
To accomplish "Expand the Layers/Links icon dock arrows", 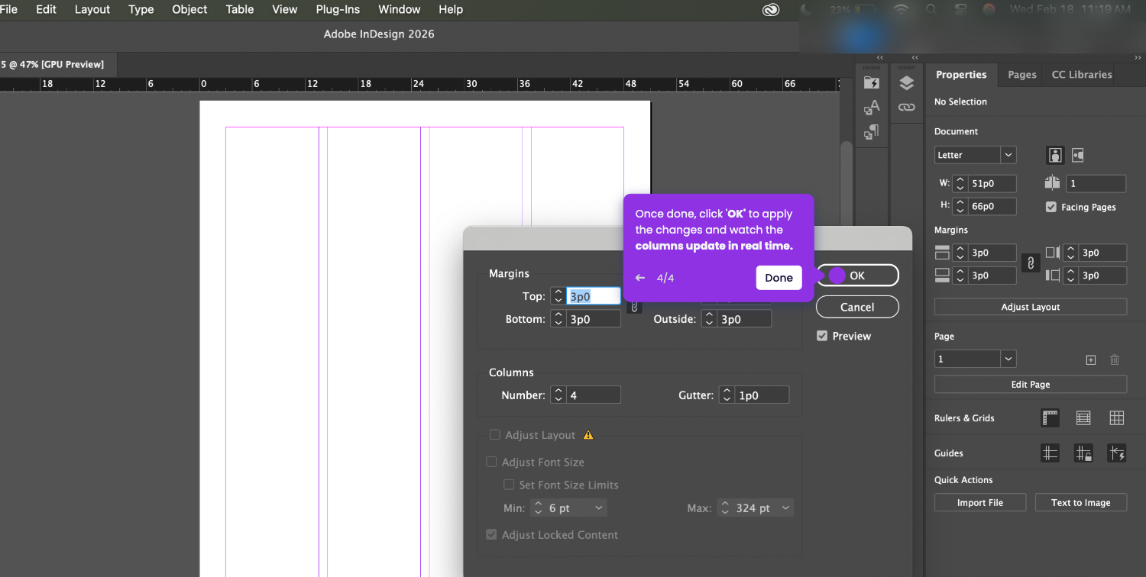I will [x=915, y=57].
